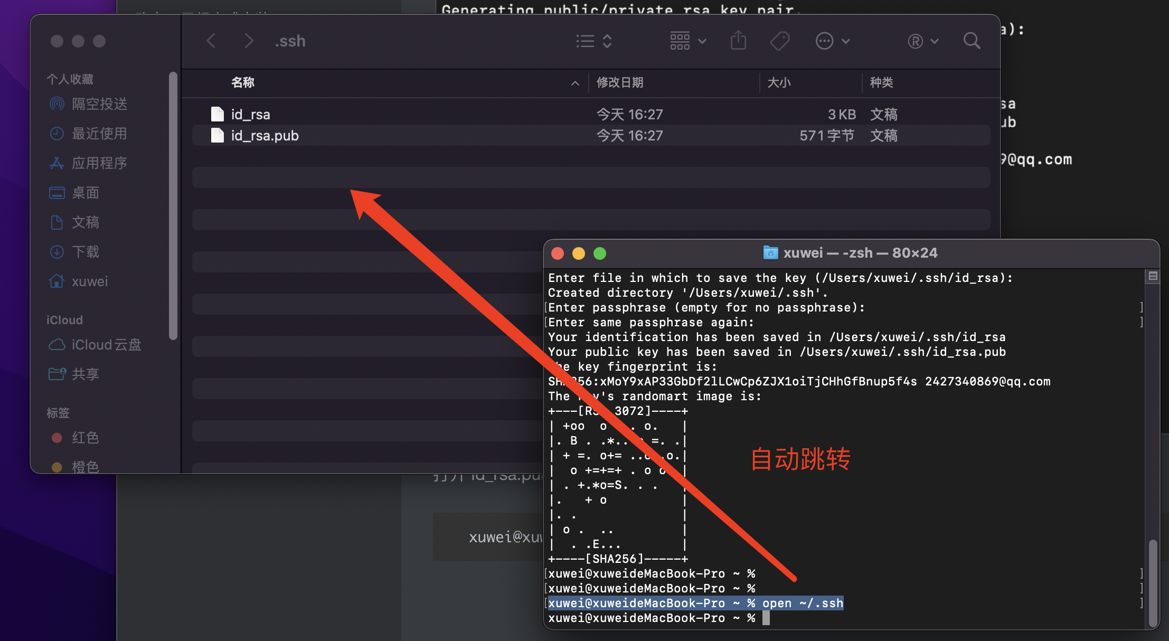Open the ellipsis action menu dropdown

[832, 41]
